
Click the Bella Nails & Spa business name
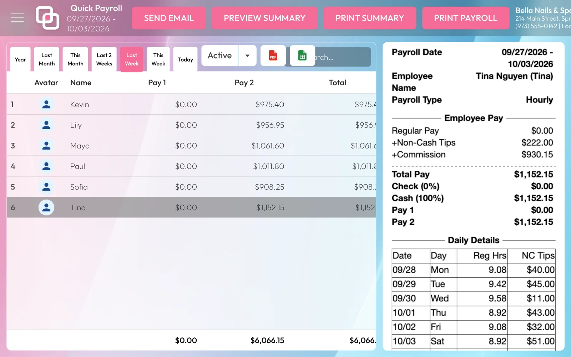[x=543, y=10]
